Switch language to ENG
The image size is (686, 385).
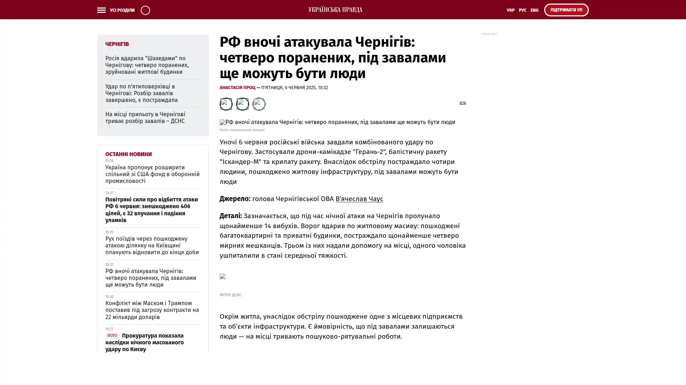click(534, 10)
